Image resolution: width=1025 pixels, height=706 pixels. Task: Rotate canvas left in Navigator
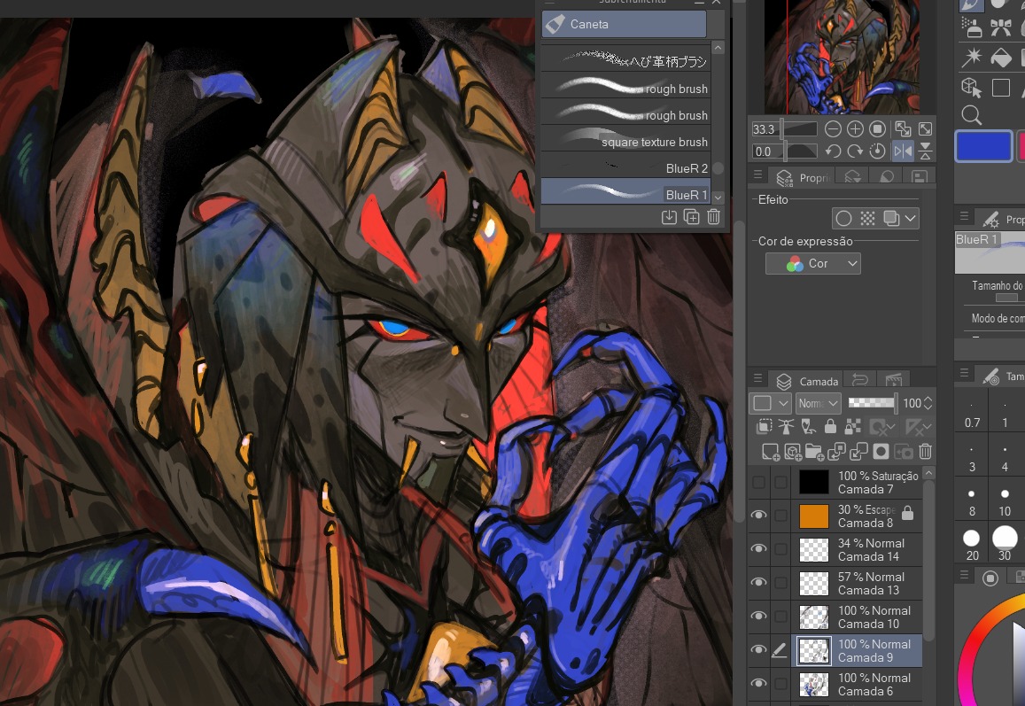click(x=832, y=151)
